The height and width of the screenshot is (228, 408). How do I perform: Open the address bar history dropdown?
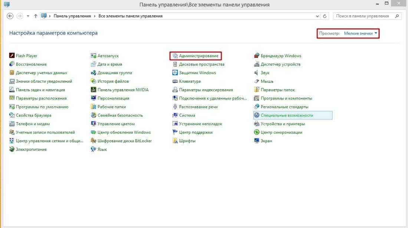pyautogui.click(x=317, y=16)
